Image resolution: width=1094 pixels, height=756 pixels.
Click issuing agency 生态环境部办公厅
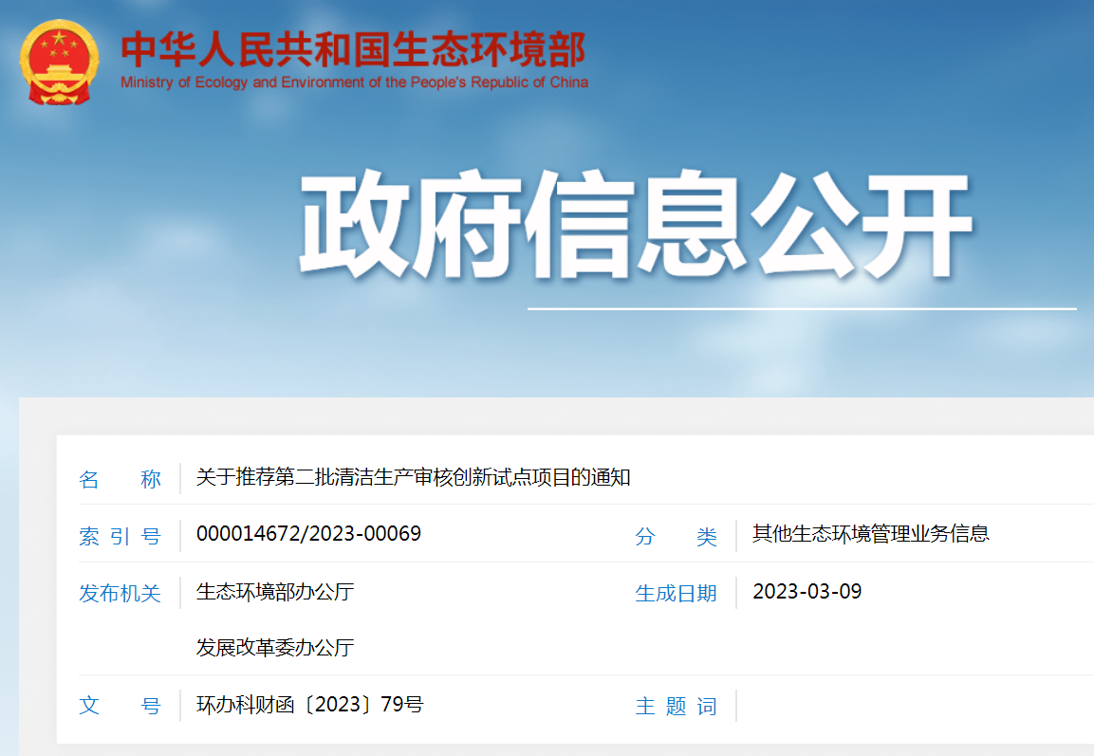[x=274, y=592]
